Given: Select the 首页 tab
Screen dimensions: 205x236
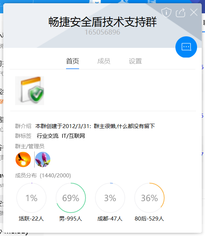Looking at the screenshot, I should click(x=73, y=61).
